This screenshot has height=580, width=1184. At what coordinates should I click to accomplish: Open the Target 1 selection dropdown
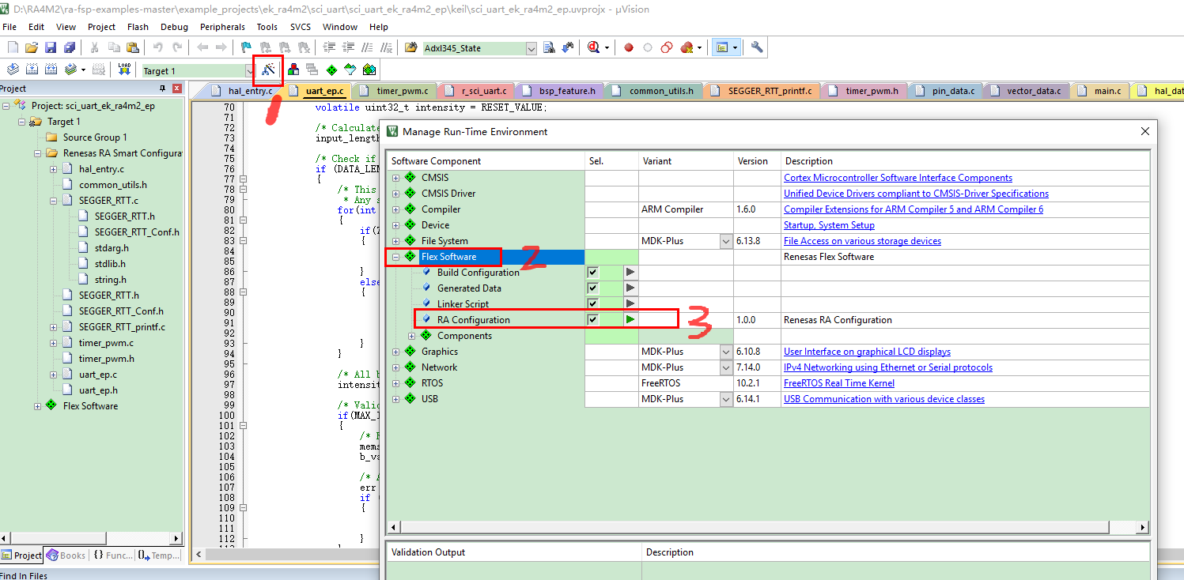[x=251, y=70]
